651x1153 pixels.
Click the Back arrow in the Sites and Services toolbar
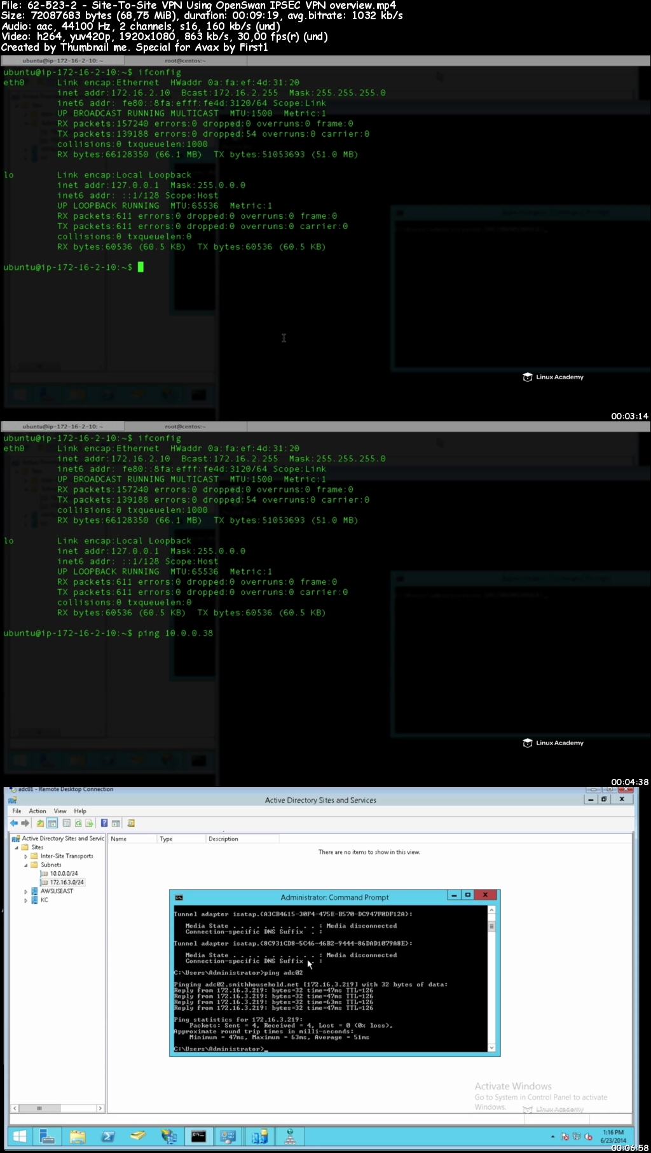tap(14, 823)
